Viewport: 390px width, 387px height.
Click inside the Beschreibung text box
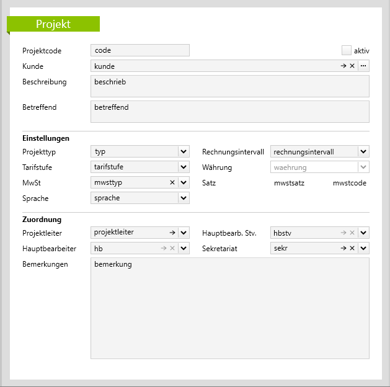click(229, 86)
